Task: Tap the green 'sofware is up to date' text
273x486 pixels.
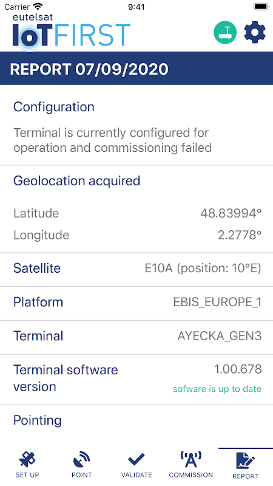Action: click(217, 389)
